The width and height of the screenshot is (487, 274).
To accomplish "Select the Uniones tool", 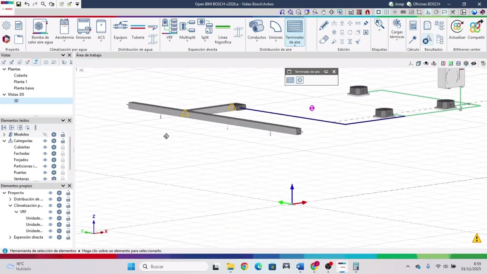I will coord(275,30).
